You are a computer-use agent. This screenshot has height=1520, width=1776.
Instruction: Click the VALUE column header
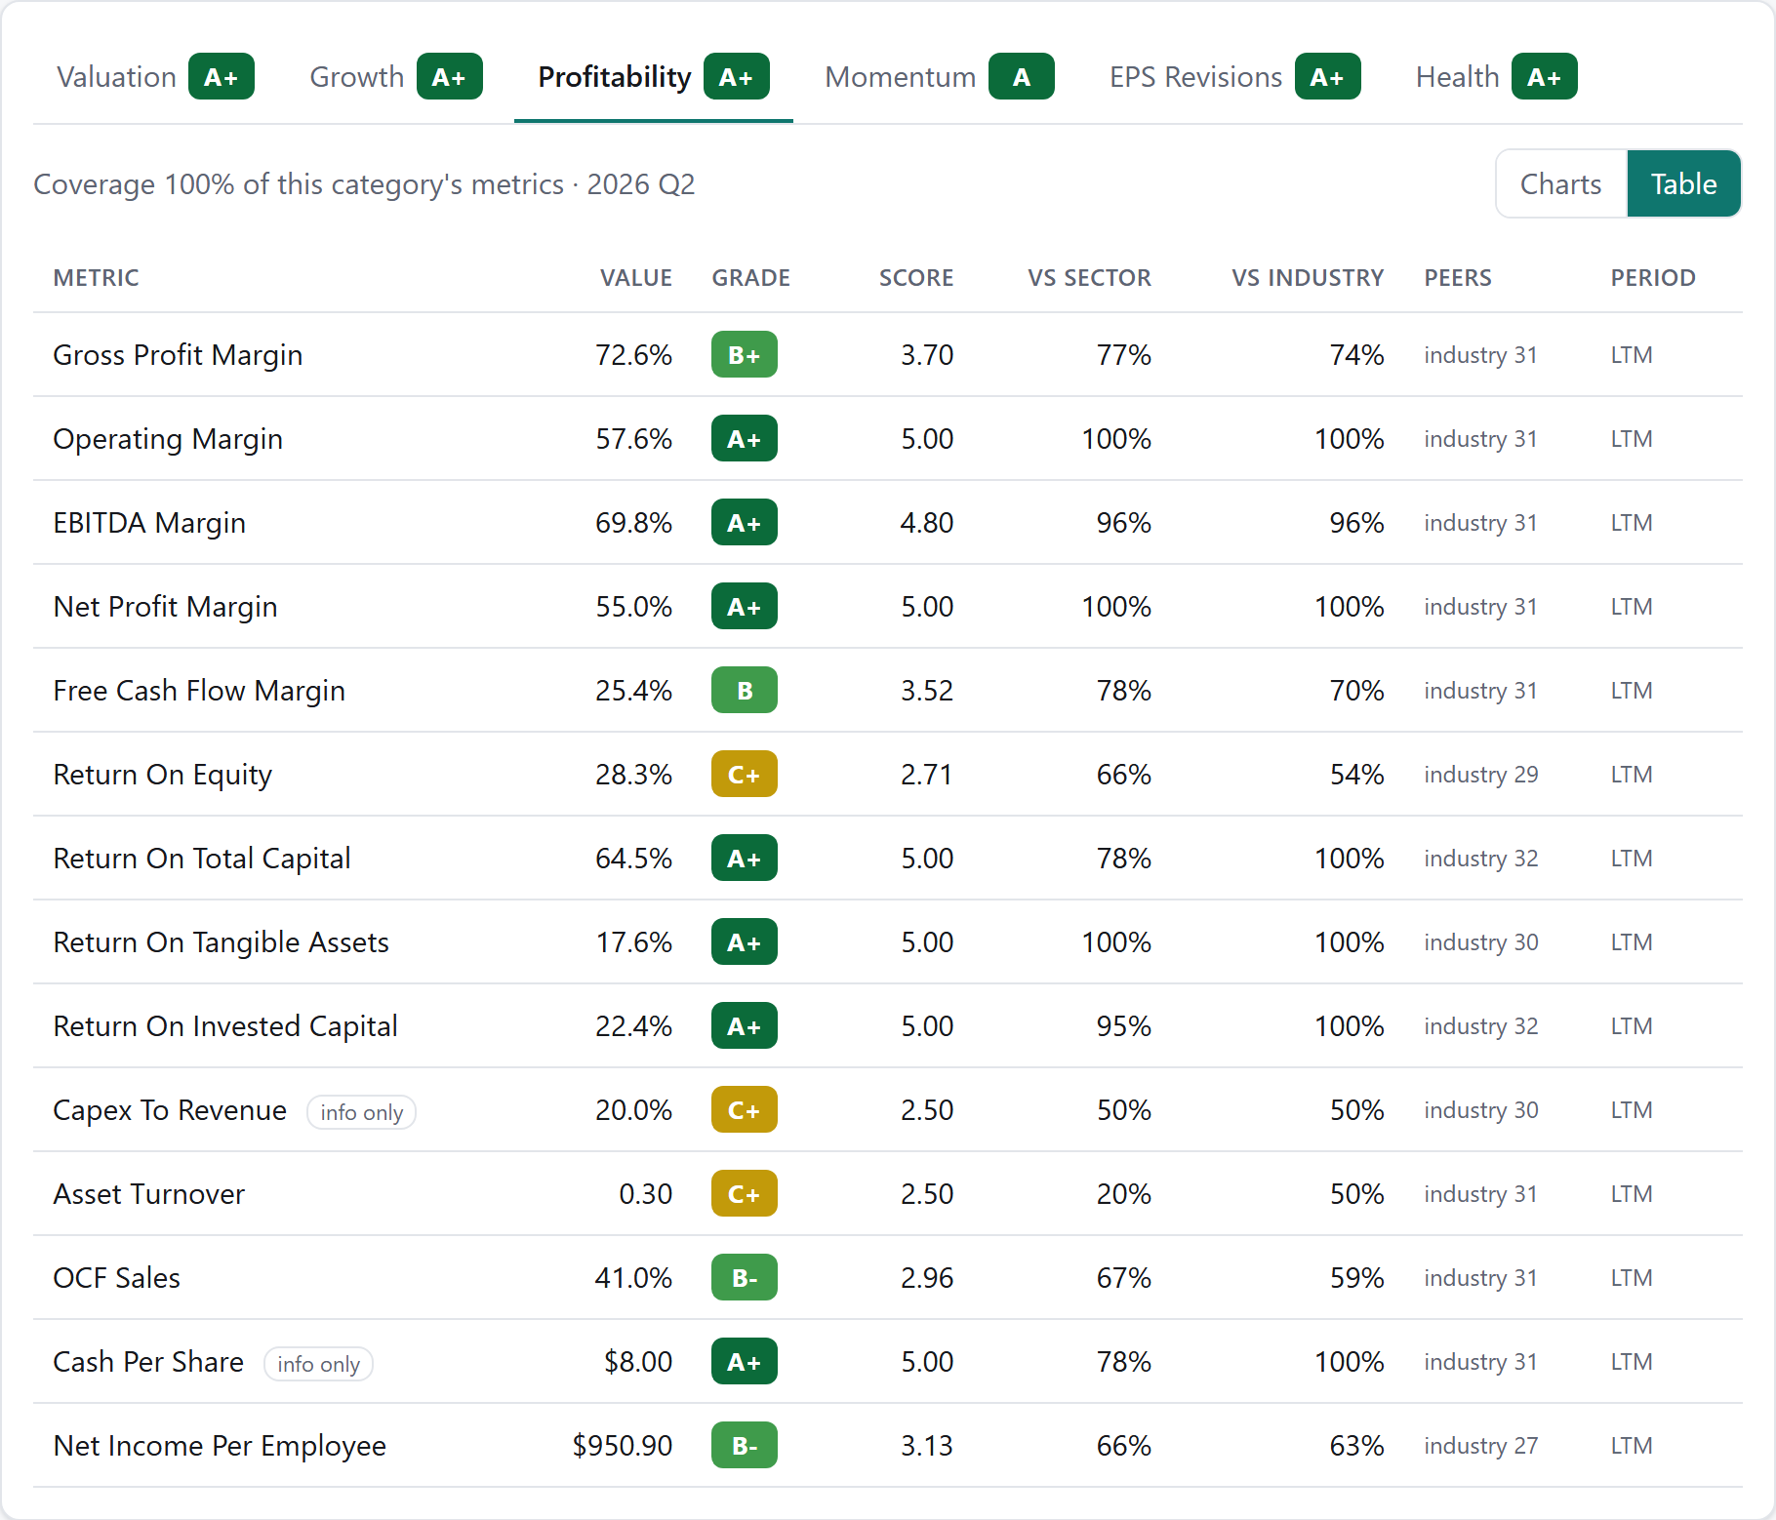[x=635, y=278]
